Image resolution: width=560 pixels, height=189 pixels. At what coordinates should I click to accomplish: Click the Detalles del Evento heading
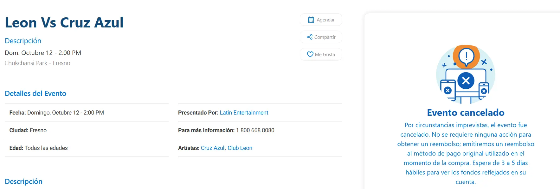(35, 93)
